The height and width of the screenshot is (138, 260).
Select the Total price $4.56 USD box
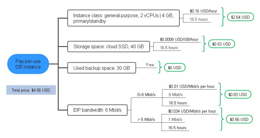click(31, 90)
